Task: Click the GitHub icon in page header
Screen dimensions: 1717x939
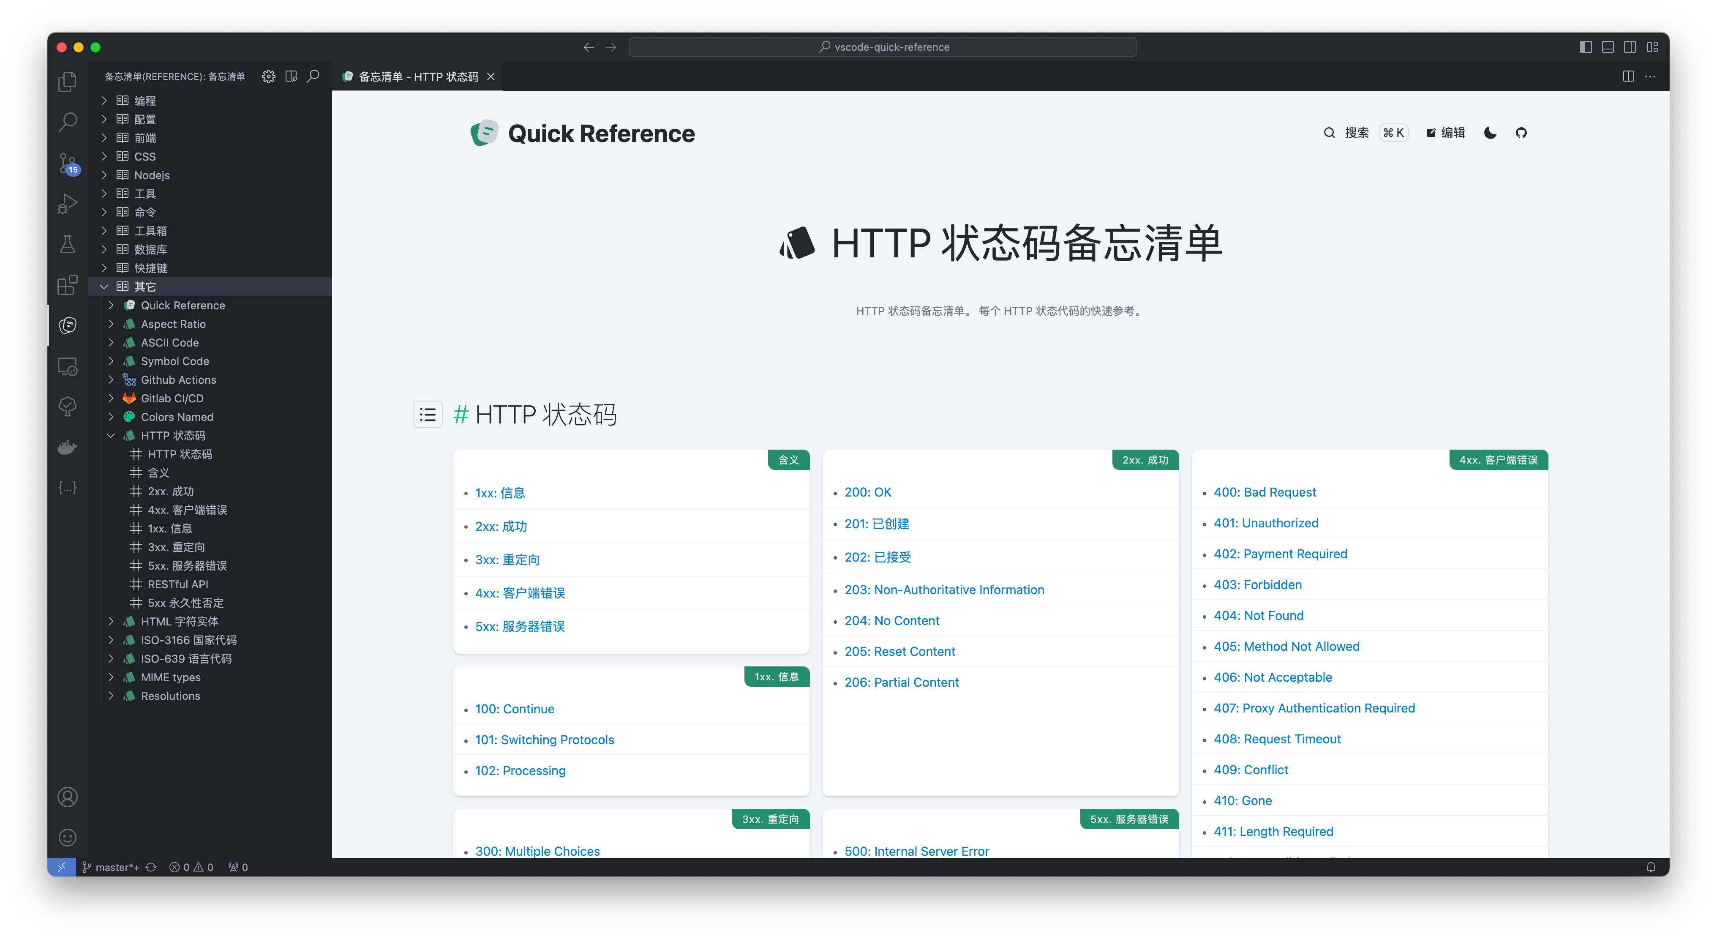Action: pos(1521,133)
